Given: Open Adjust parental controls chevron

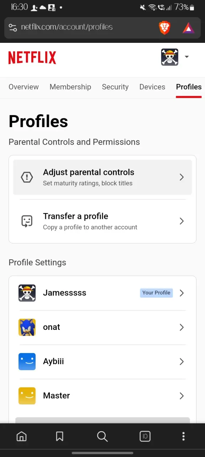Looking at the screenshot, I should point(182,177).
